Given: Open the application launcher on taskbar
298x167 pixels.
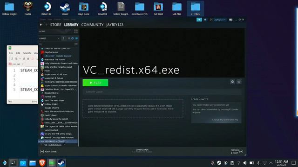Looking at the screenshot, I should coord(4,163).
